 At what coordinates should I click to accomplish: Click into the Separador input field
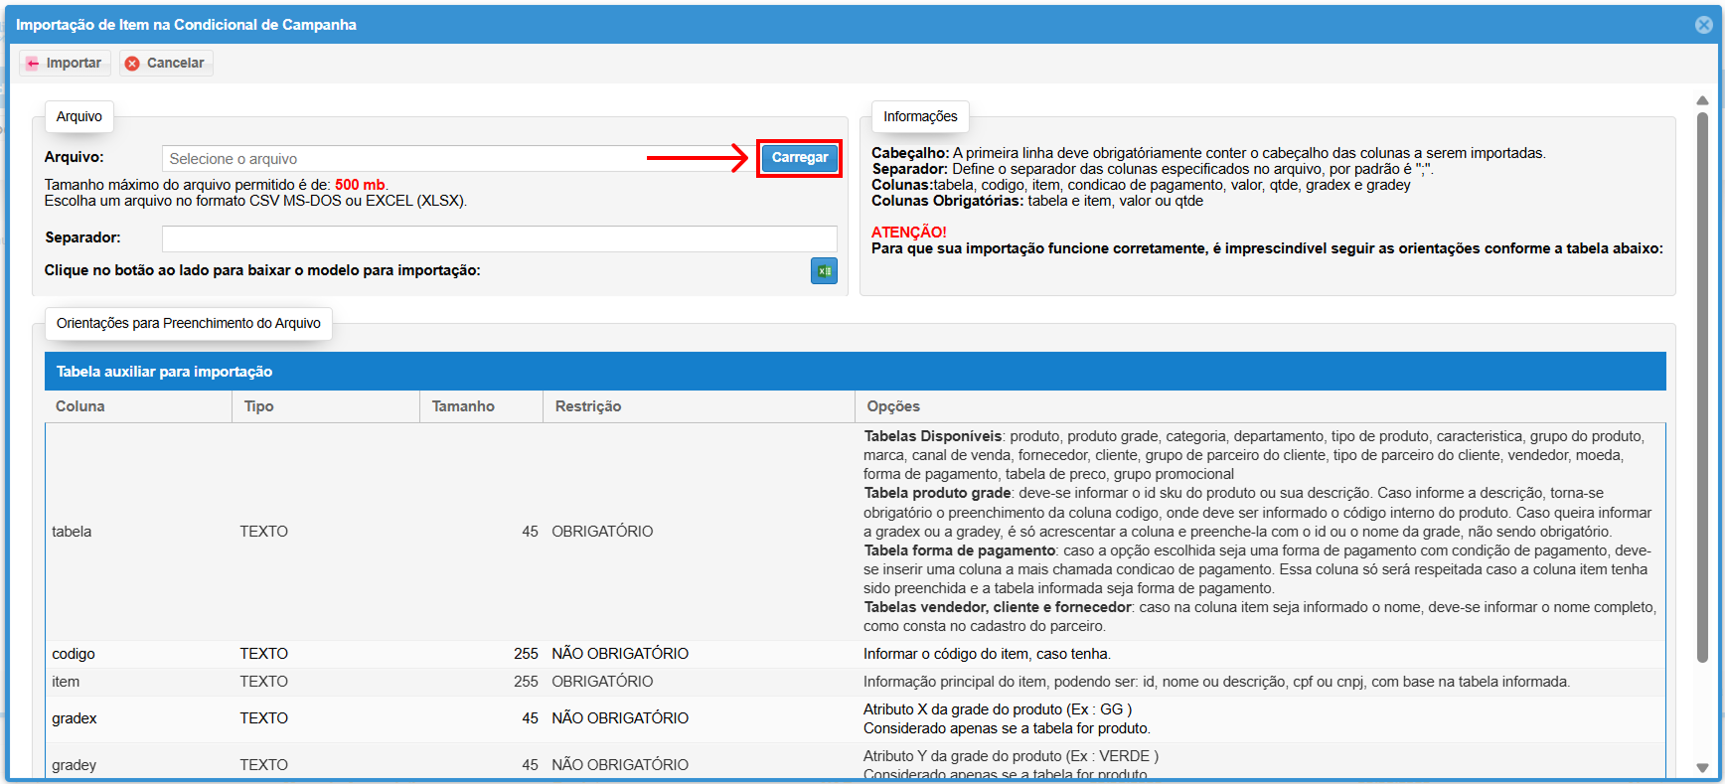(x=499, y=238)
